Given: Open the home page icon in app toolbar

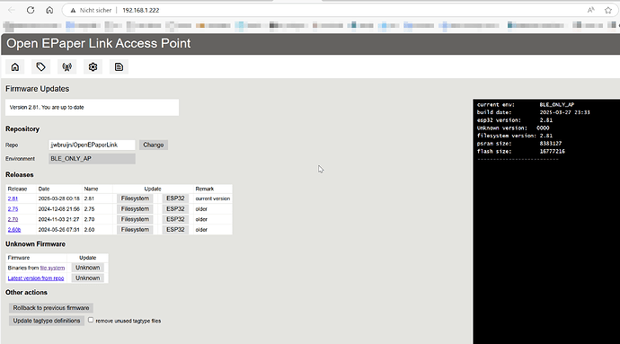Looking at the screenshot, I should coord(15,66).
